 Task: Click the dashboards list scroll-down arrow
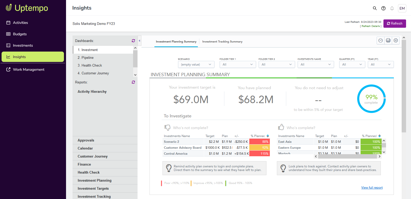[135, 75]
